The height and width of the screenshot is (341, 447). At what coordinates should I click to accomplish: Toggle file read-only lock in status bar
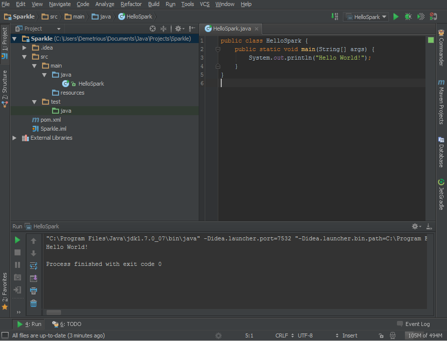coord(381,335)
